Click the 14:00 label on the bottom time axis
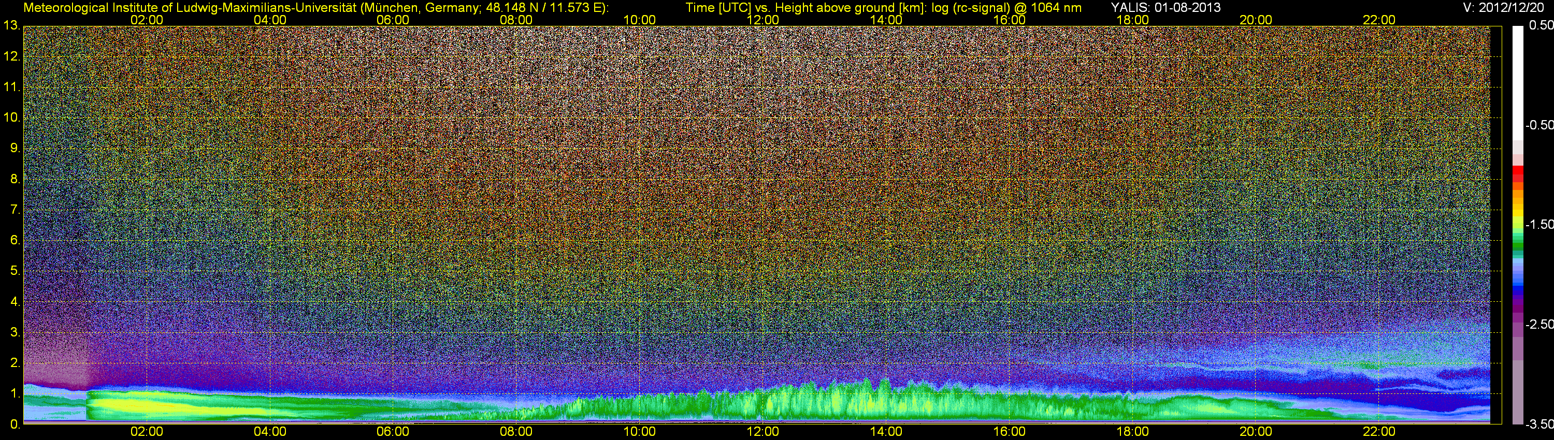1554x440 pixels. coord(886,432)
